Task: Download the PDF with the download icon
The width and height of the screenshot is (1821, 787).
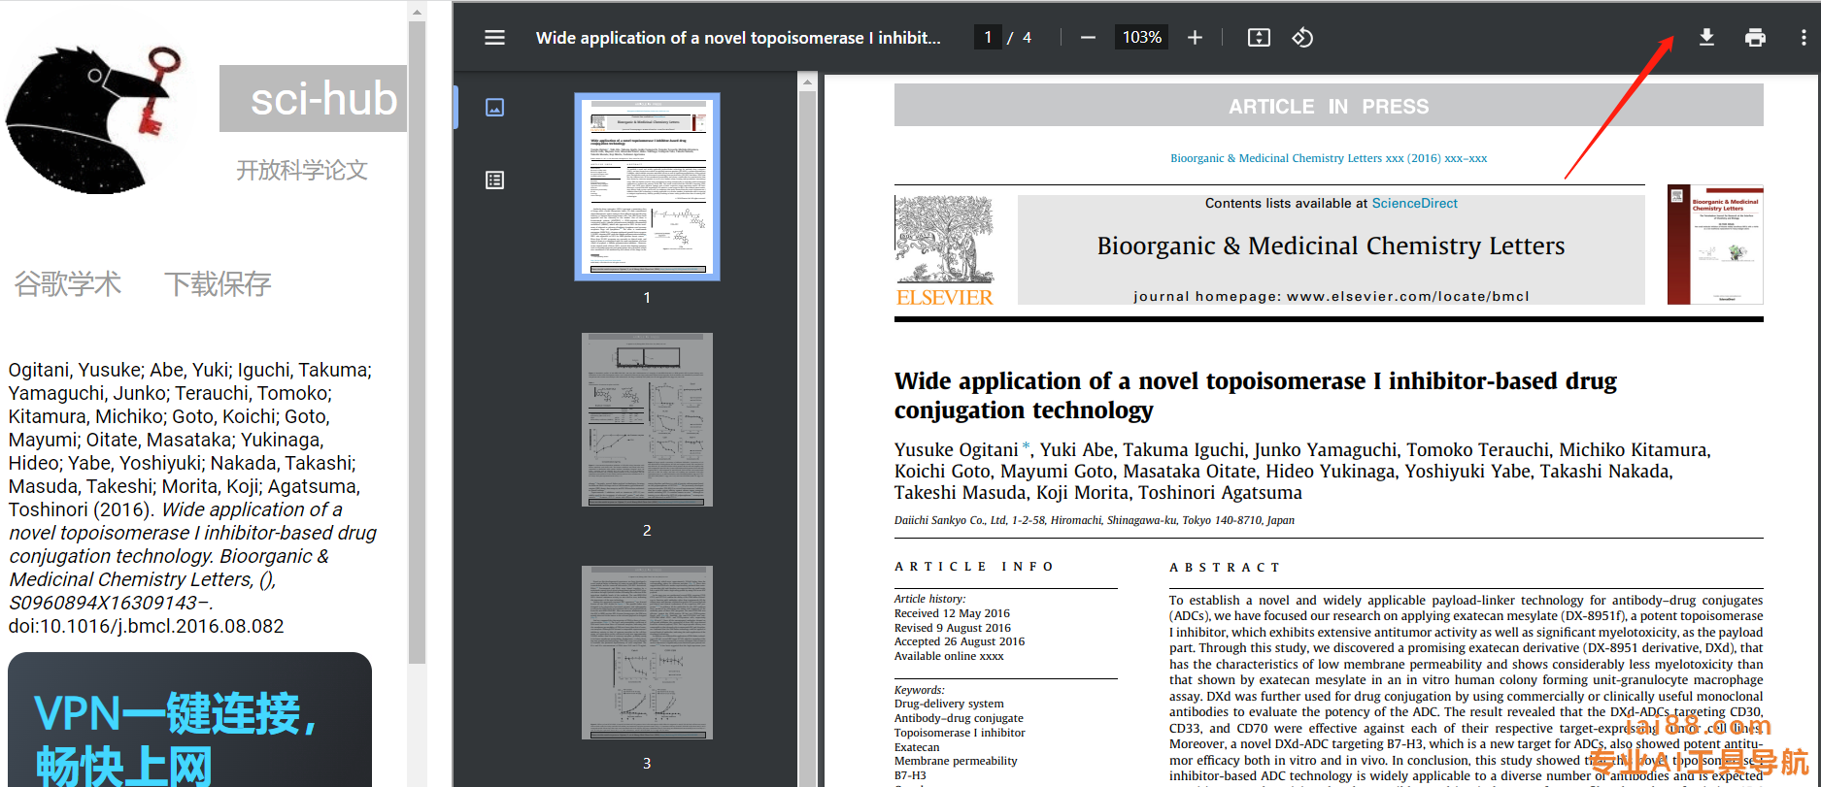Action: [1706, 38]
